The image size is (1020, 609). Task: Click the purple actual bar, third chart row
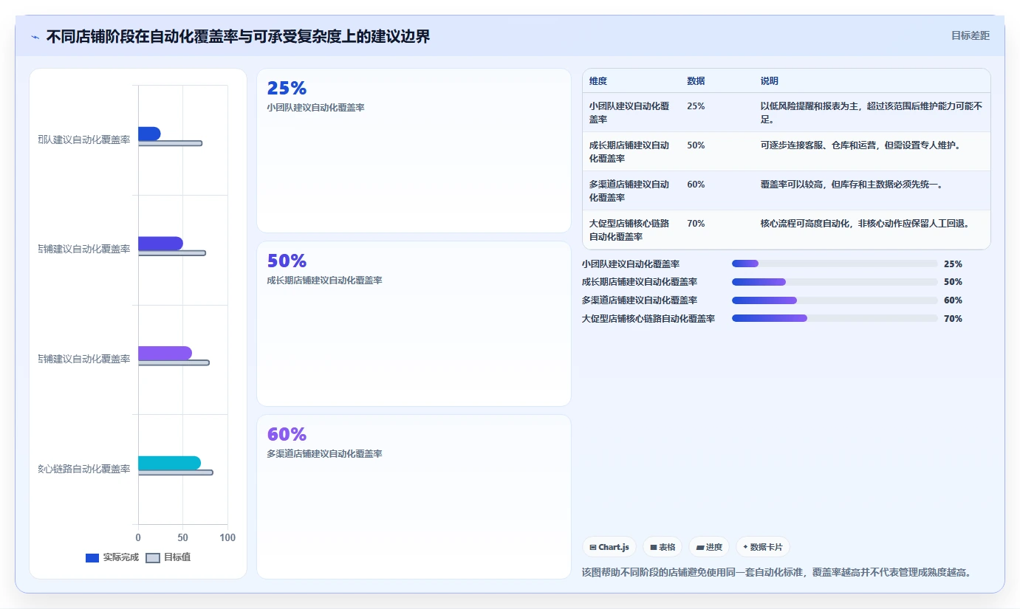(165, 353)
